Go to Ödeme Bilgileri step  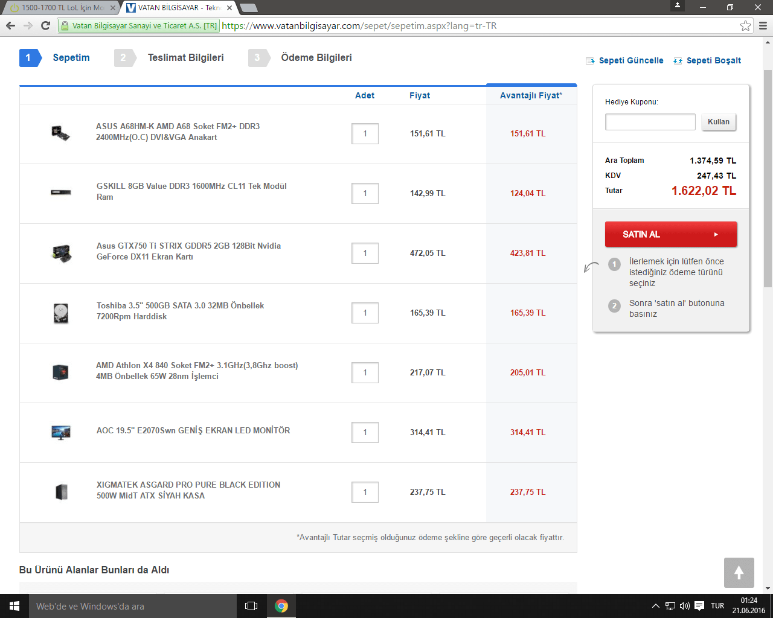(300, 58)
